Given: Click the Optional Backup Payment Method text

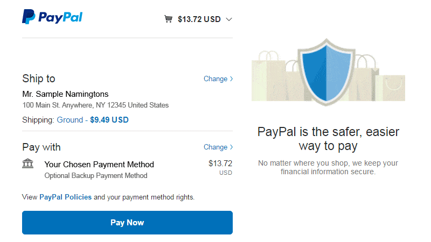Looking at the screenshot, I should [x=96, y=176].
